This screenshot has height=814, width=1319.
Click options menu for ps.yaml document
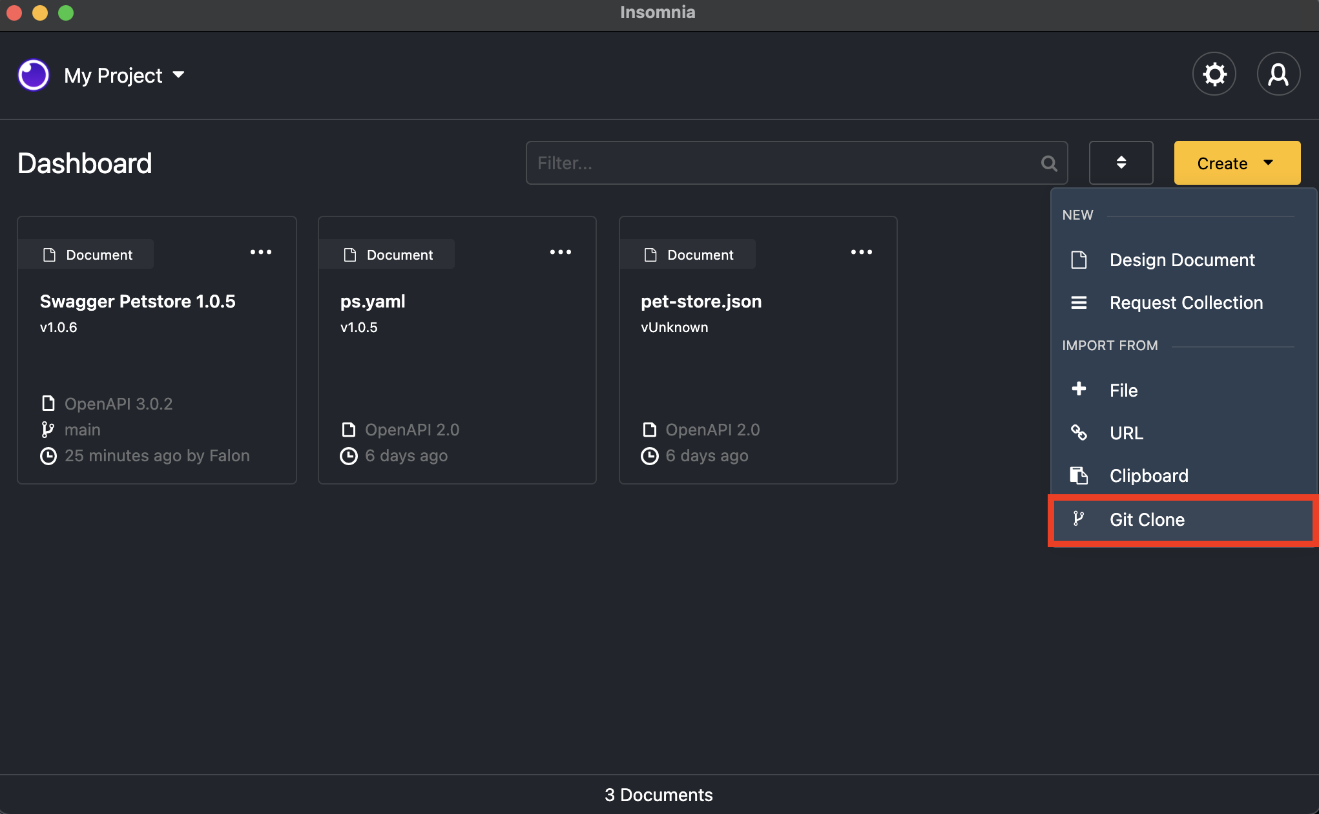(x=561, y=253)
